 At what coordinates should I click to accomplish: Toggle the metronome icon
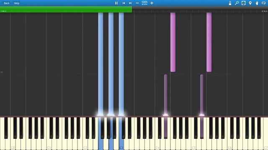(x=230, y=3)
